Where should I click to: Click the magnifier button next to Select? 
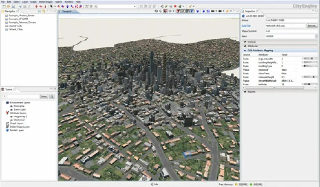tap(52, 96)
